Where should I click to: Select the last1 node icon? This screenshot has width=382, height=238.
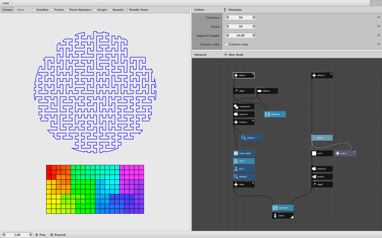click(236, 169)
